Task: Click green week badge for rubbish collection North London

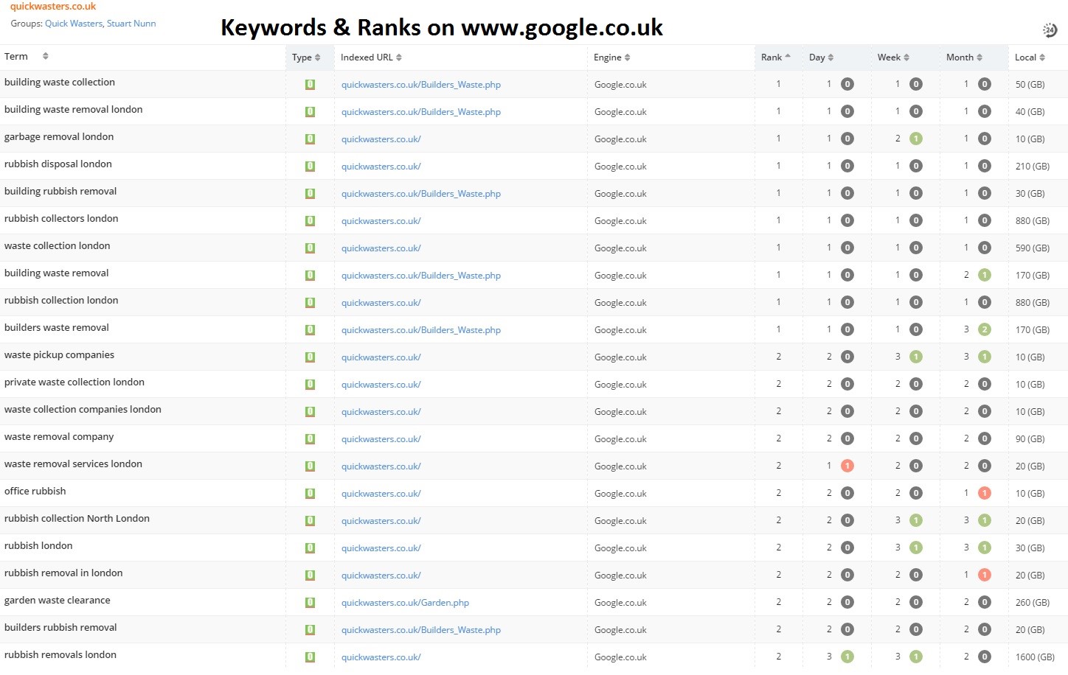Action: pyautogui.click(x=916, y=520)
